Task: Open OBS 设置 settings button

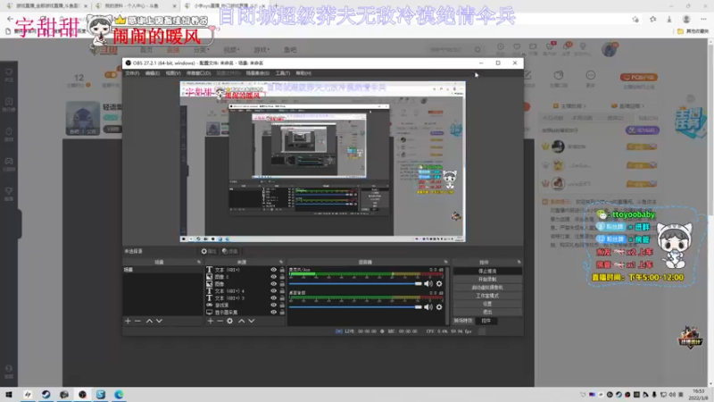Action: point(487,304)
